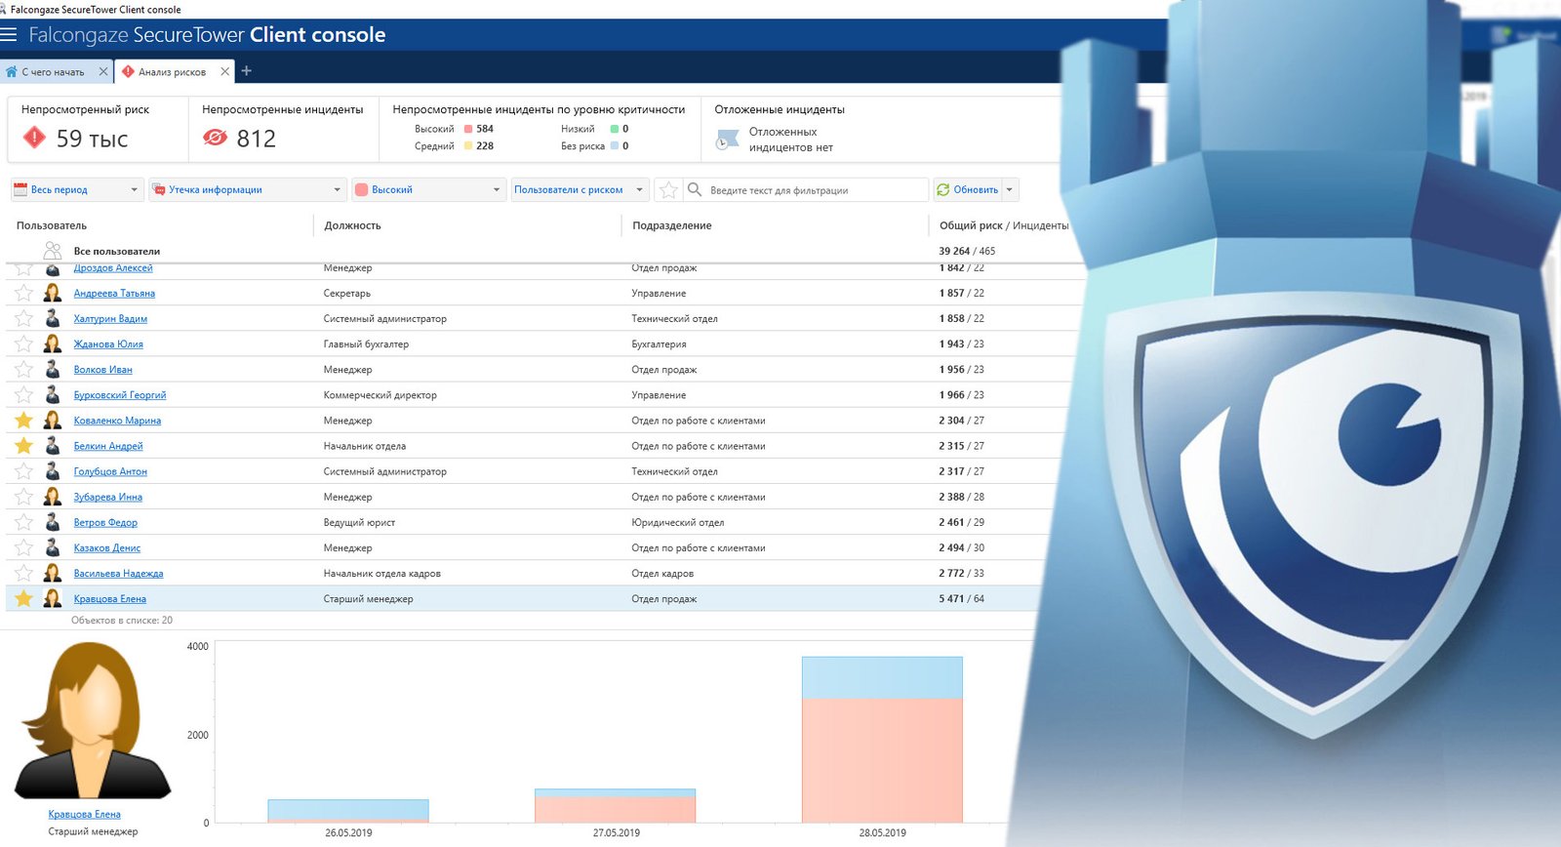This screenshot has width=1561, height=847.
Task: Toggle favorite star for Казаков Денис
Action: [23, 547]
